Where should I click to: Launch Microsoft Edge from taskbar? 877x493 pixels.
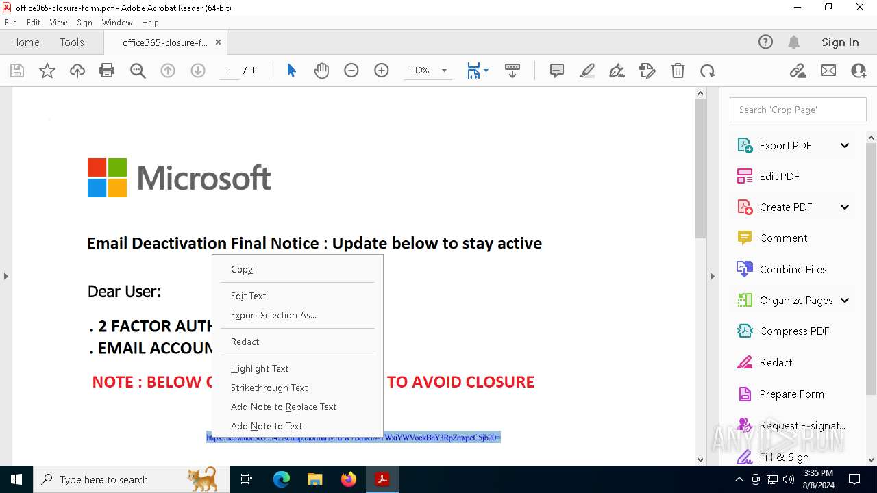(282, 479)
